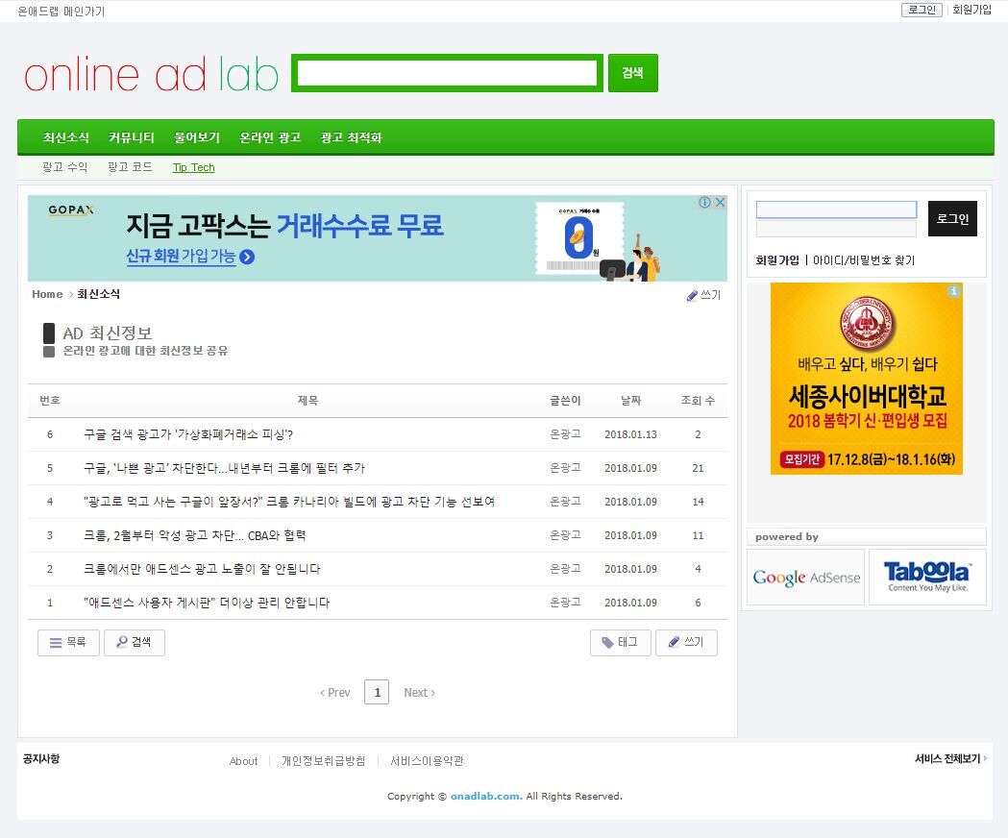This screenshot has width=1008, height=838.
Task: Click the 날짜 column header
Action: point(630,400)
